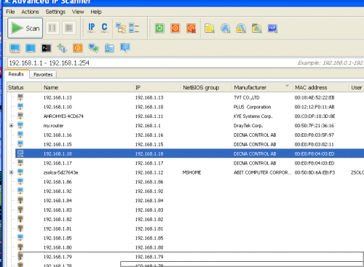Sort by the Status column header
The image size is (364, 267).
[24, 87]
